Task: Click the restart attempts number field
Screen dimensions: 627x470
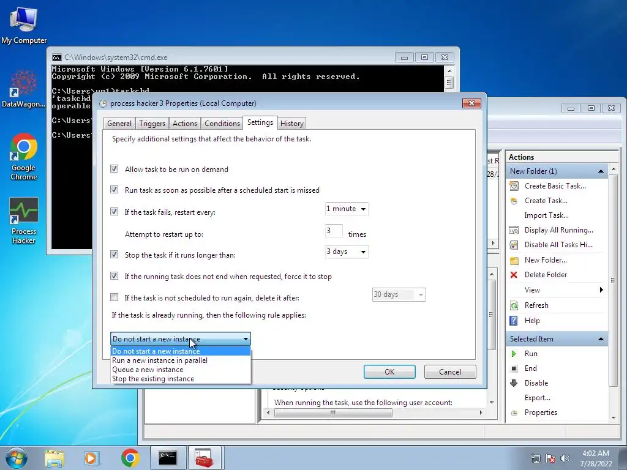Action: pos(334,231)
